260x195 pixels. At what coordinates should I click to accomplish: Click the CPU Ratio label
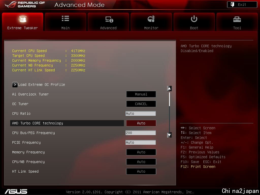coord(21,113)
